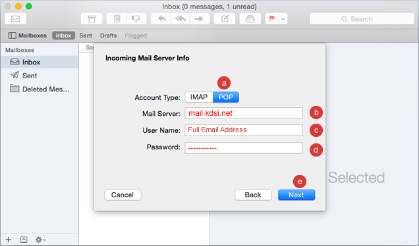The width and height of the screenshot is (419, 246).
Task: Click the Next button
Action: 296,195
